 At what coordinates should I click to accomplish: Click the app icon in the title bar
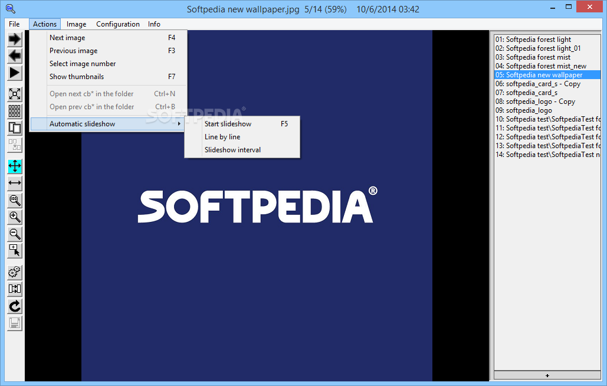[10, 8]
